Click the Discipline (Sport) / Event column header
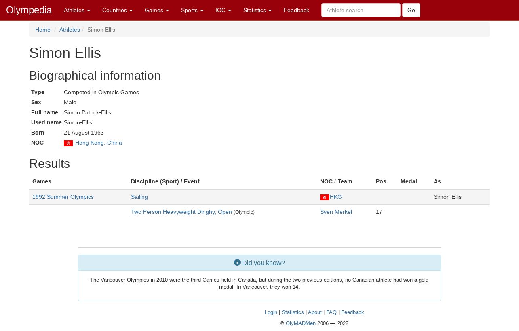Viewport: 519px width, 331px height. [x=165, y=182]
